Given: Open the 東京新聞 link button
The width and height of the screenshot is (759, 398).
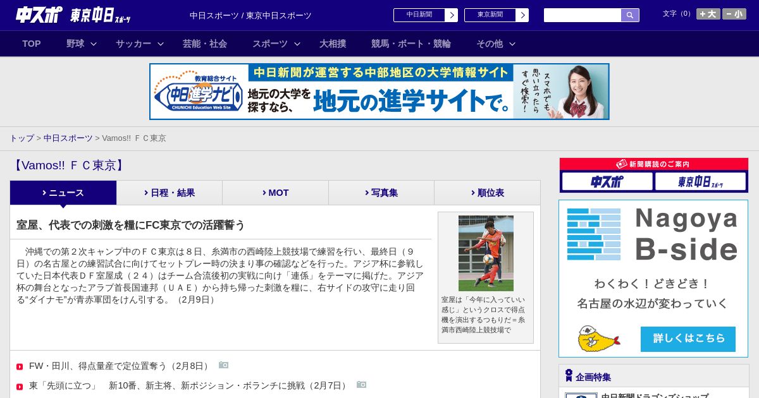Looking at the screenshot, I should click(x=496, y=15).
